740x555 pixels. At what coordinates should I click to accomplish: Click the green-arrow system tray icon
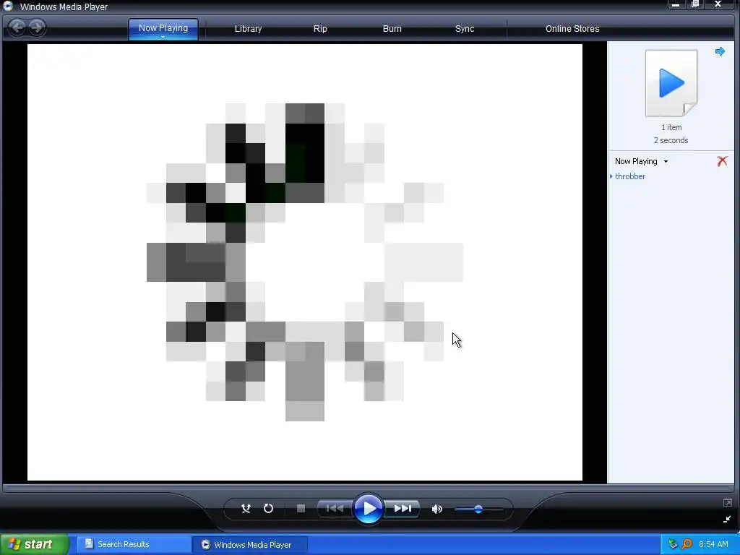click(x=673, y=544)
